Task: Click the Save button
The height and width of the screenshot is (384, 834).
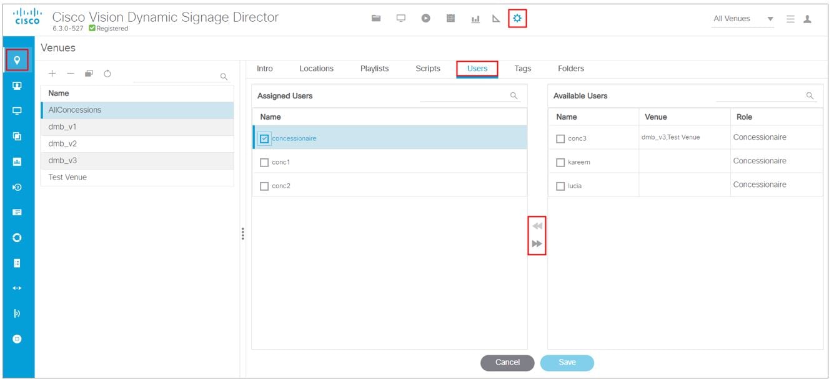Action: click(x=567, y=363)
